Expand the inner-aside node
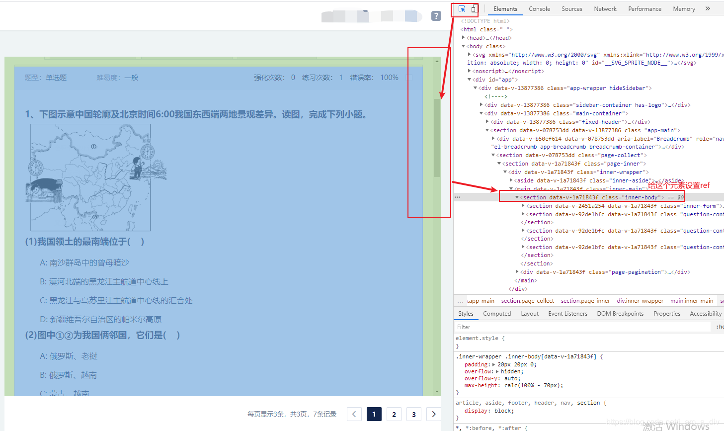Viewport: 724px width, 431px height. [x=511, y=180]
